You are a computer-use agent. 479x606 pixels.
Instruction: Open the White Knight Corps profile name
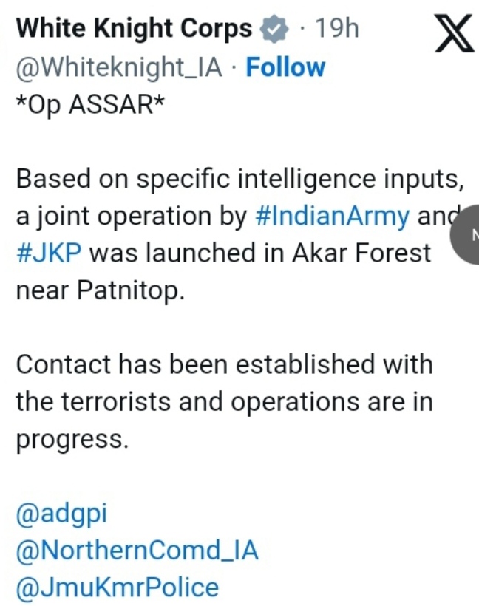click(134, 29)
